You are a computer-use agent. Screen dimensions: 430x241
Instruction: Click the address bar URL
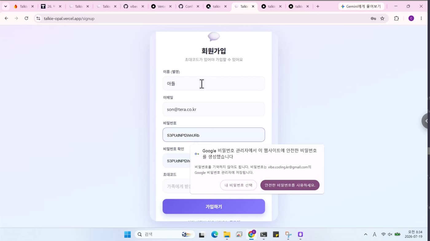coord(69,18)
